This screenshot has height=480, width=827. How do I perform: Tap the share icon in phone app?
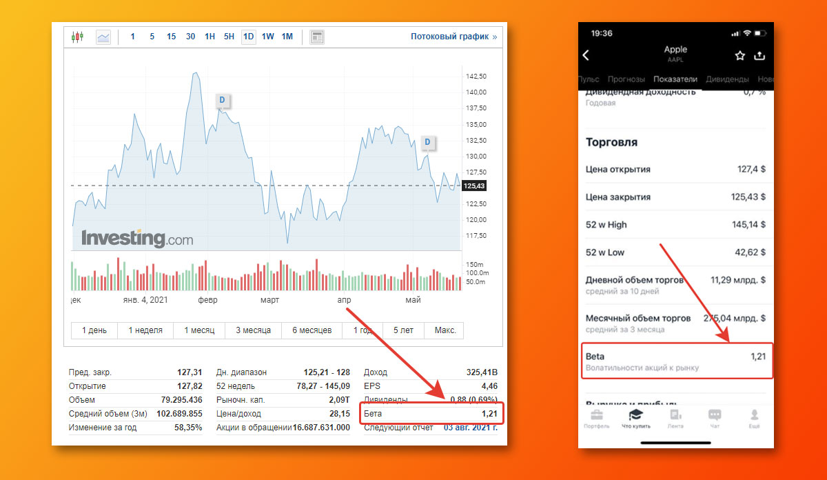(759, 55)
